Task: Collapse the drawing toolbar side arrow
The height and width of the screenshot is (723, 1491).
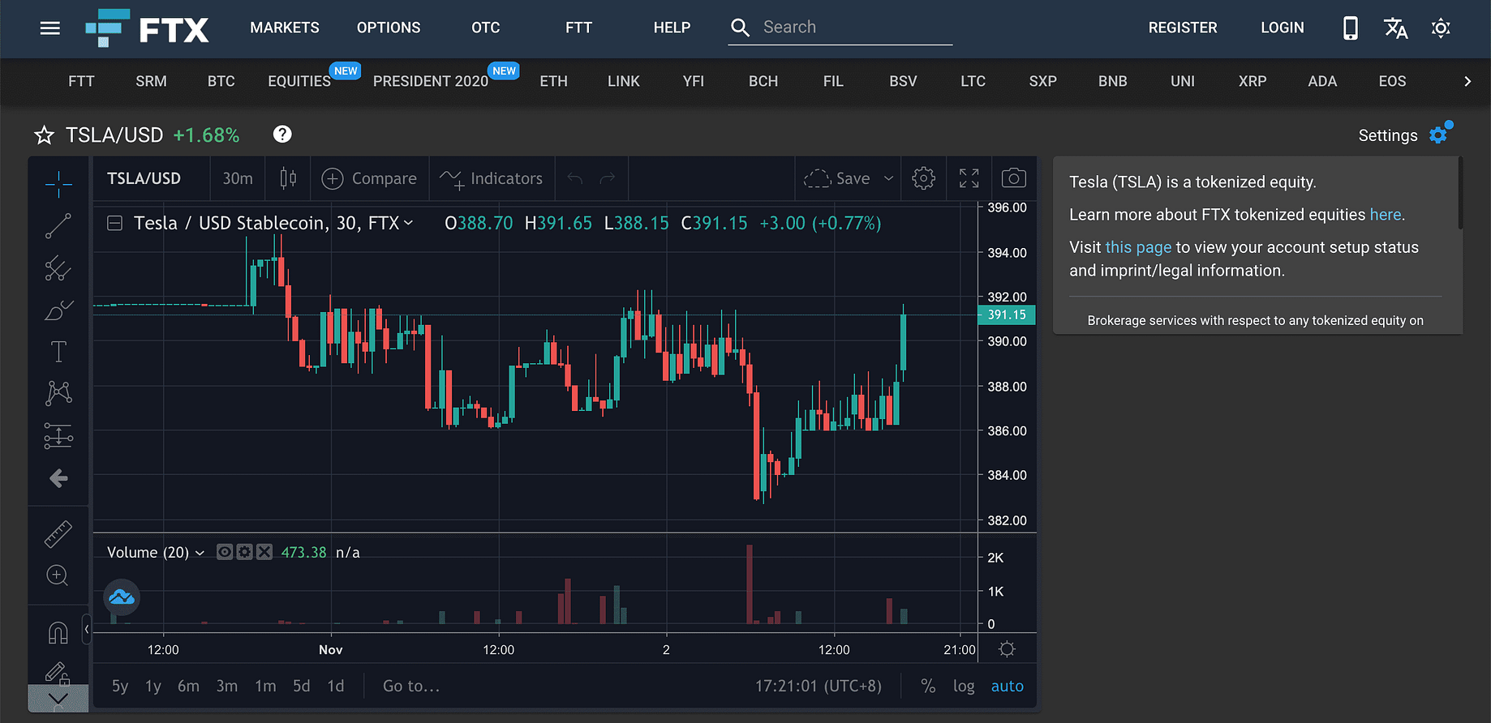Action: (x=87, y=629)
